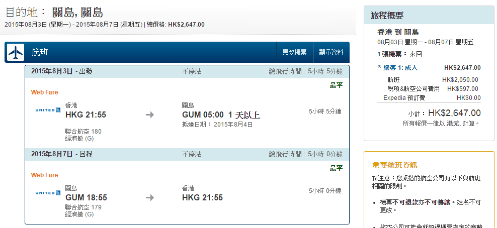Image resolution: width=497 pixels, height=228 pixels.
Task: Click the 最平 tag on the August 7 flight
Action: (336, 168)
